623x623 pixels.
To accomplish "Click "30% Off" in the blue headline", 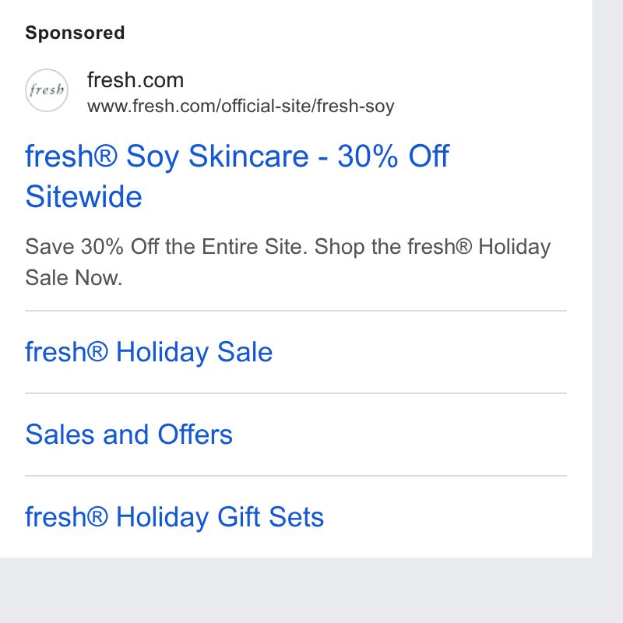I will [393, 156].
